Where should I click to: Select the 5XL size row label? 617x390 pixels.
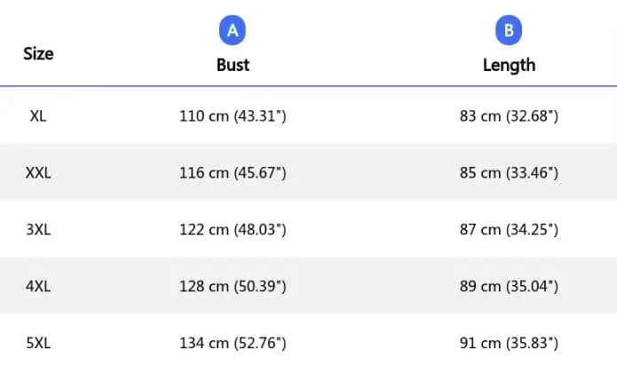(38, 343)
